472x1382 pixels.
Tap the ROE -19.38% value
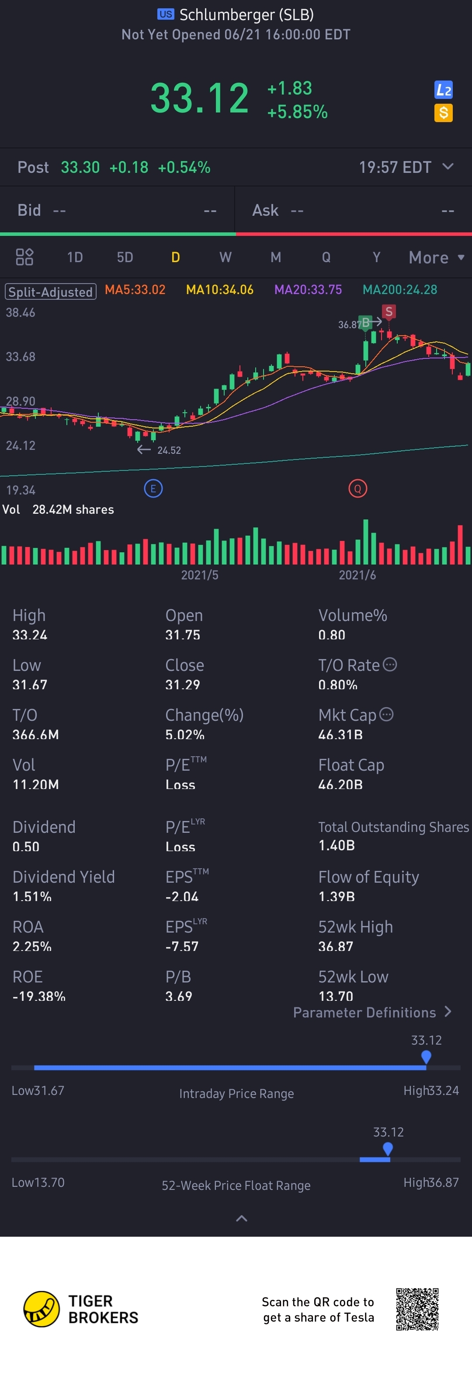[39, 996]
